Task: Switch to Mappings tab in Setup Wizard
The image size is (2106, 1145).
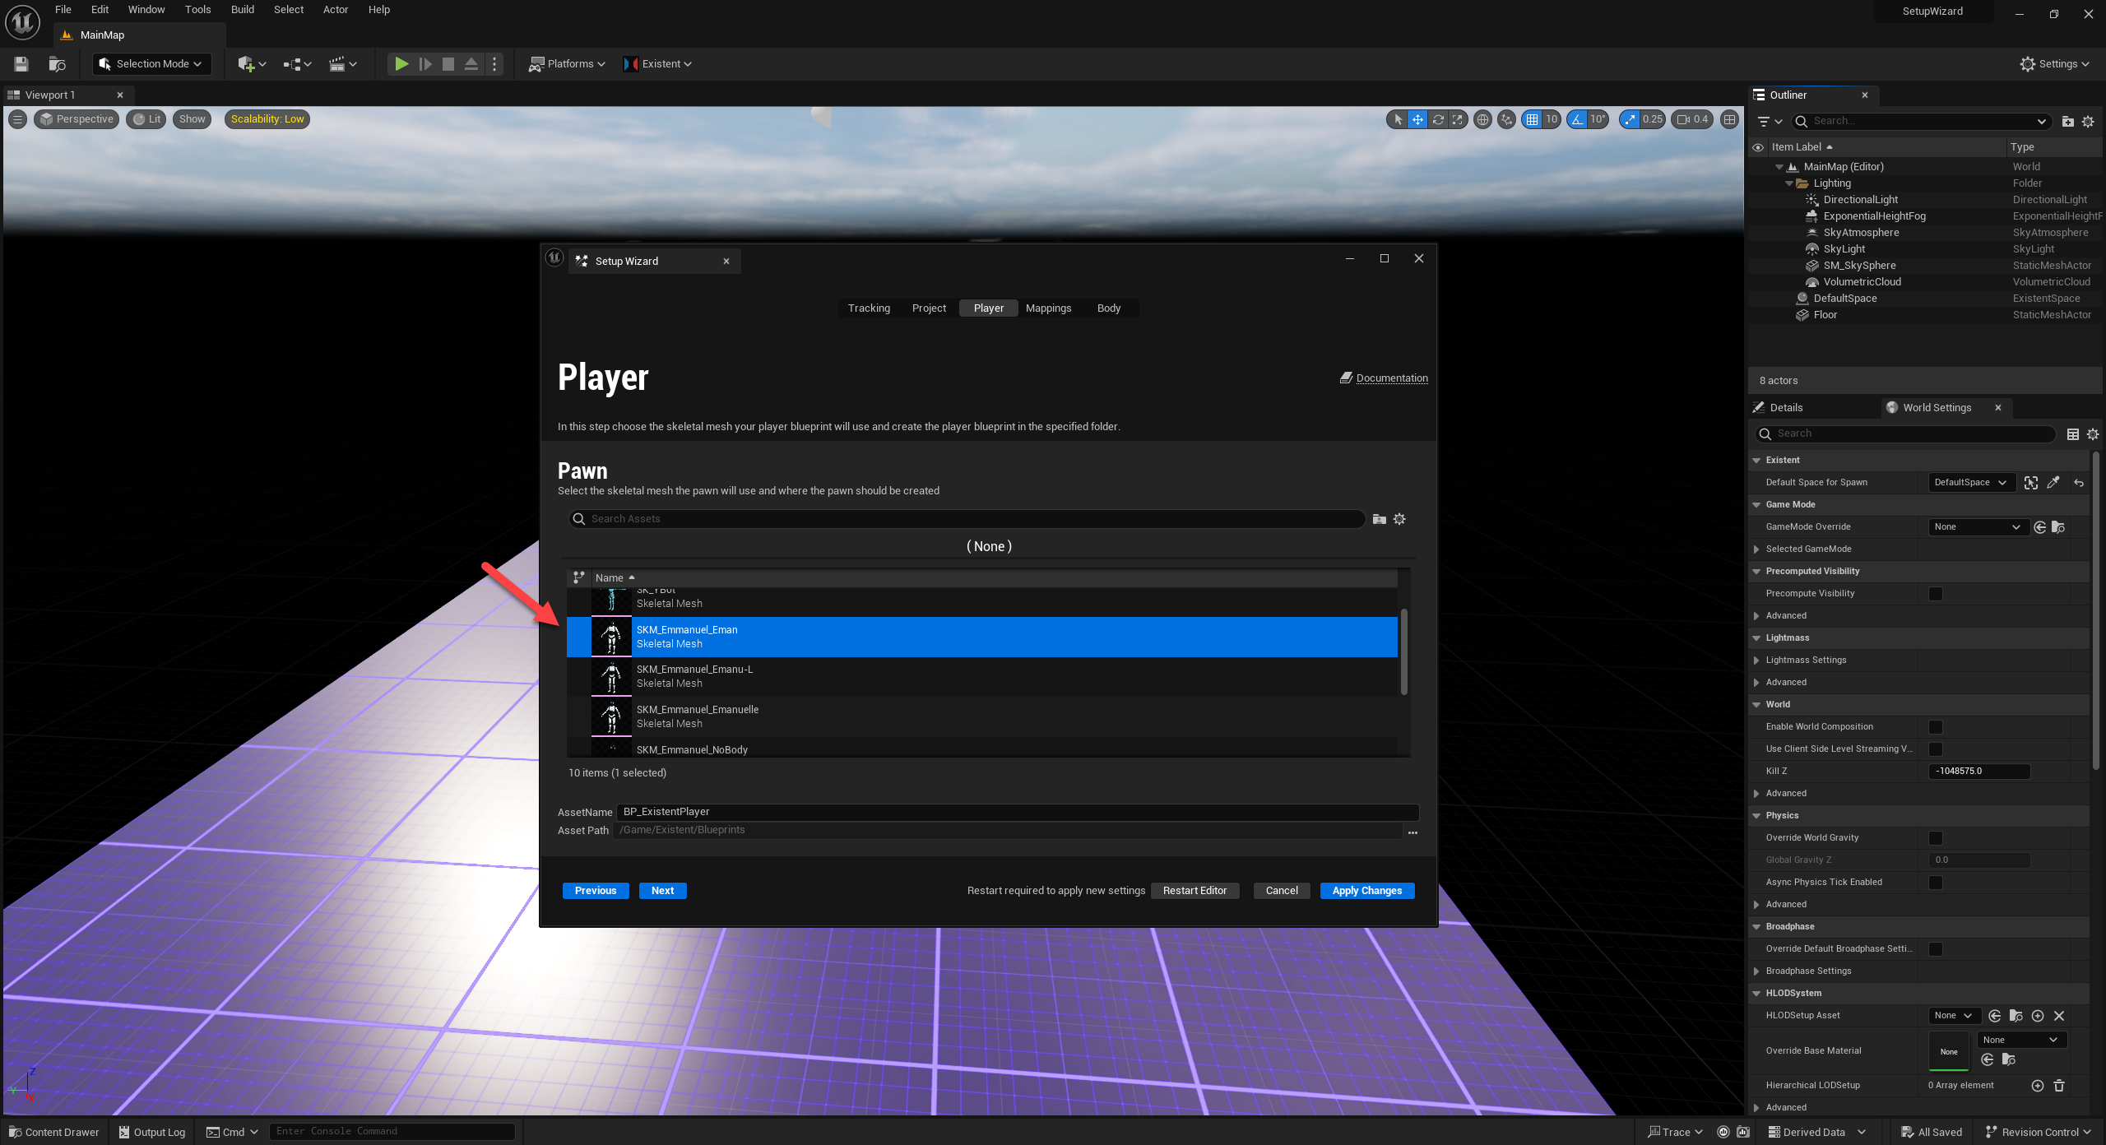Action: coord(1048,308)
